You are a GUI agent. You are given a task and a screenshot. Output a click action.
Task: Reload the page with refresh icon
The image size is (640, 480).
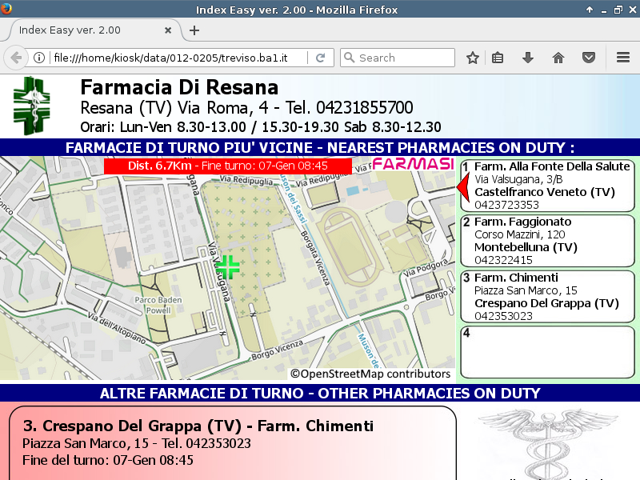[320, 58]
